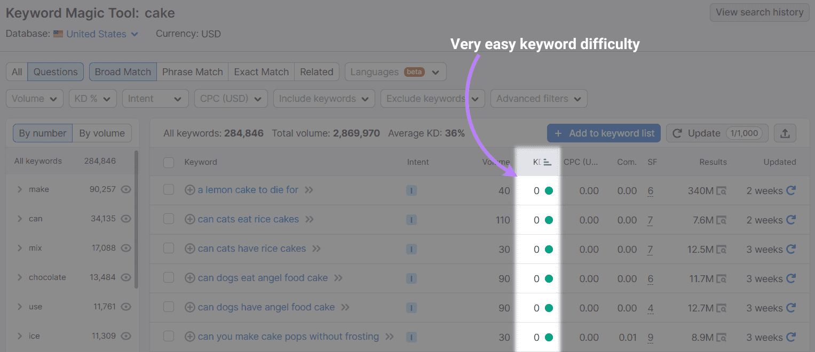Open the CPC (USD) filter dropdown

pos(231,99)
